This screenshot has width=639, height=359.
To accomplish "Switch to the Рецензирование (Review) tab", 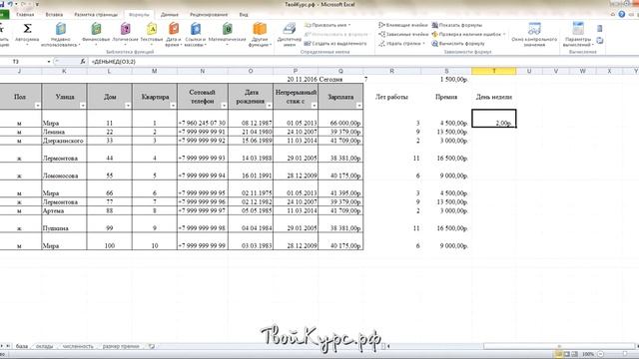I will (x=209, y=15).
